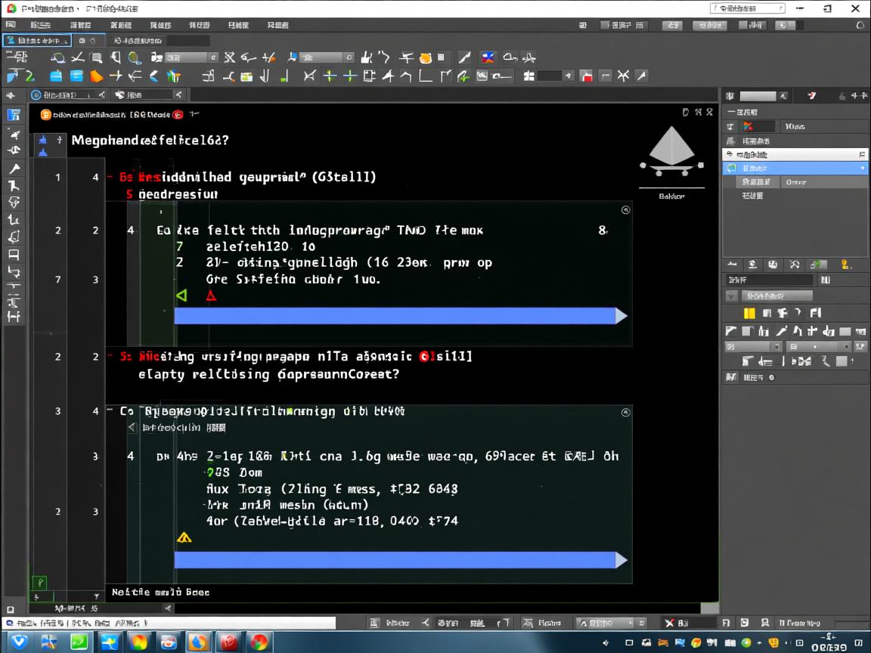This screenshot has height=653, width=871.
Task: Open Chrome from the Windows taskbar
Action: click(x=259, y=642)
